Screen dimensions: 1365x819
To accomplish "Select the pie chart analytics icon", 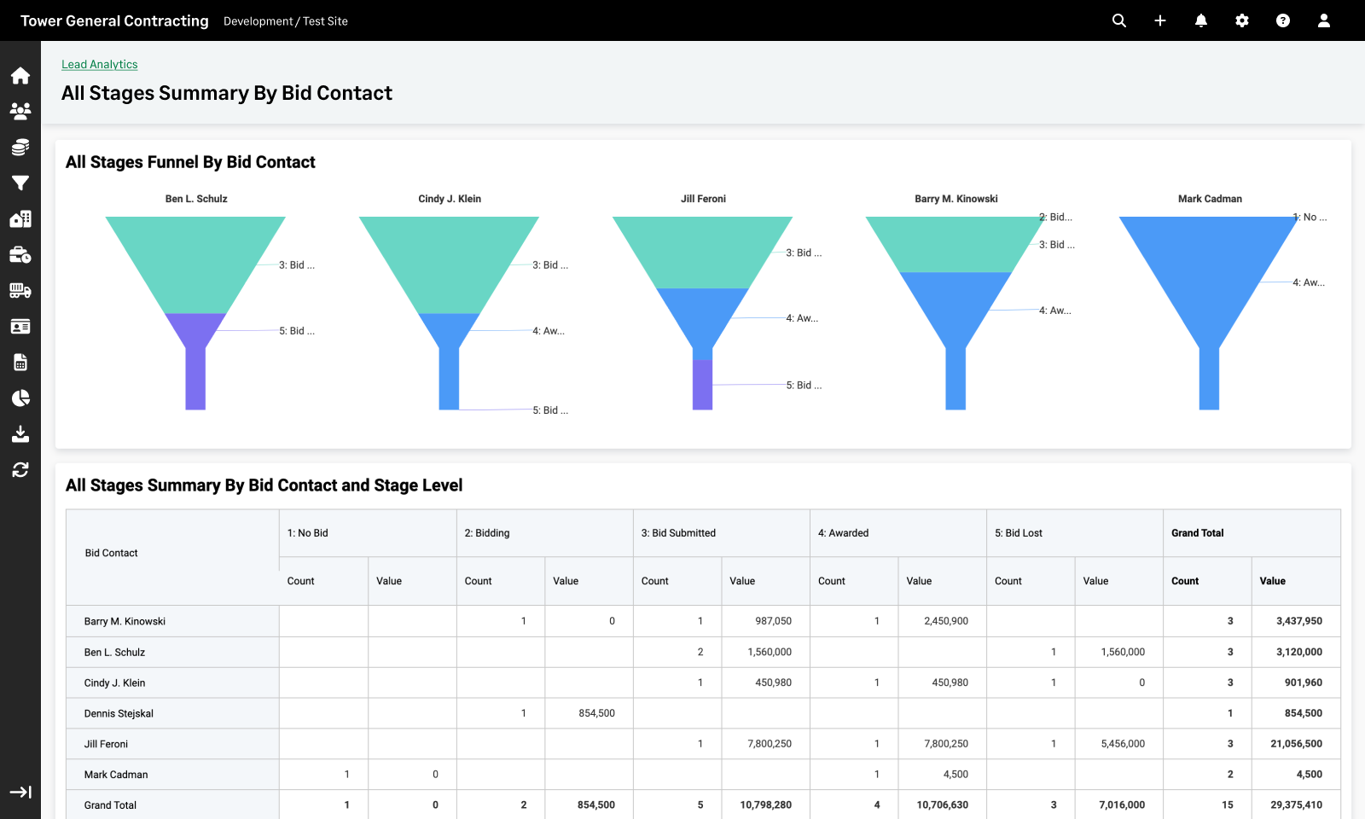I will pyautogui.click(x=20, y=398).
